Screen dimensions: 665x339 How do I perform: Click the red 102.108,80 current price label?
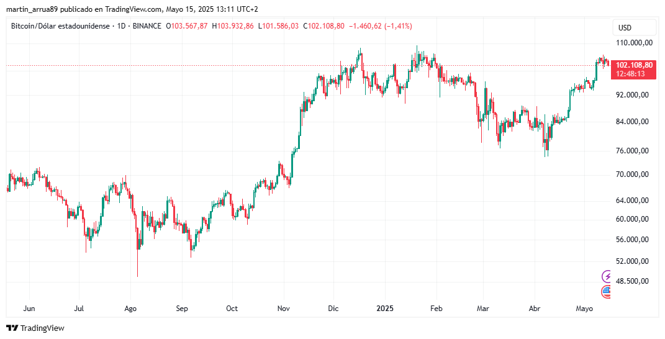633,65
